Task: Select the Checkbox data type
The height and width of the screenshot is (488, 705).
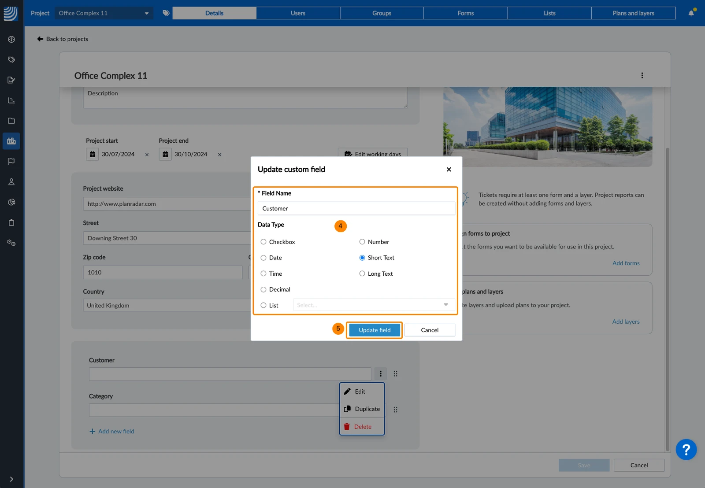Action: pos(263,242)
